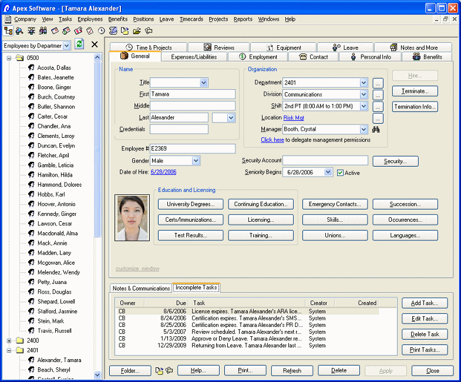Click the Emergency Contacts button
Screen dimensions: 461x382
pyautogui.click(x=335, y=204)
